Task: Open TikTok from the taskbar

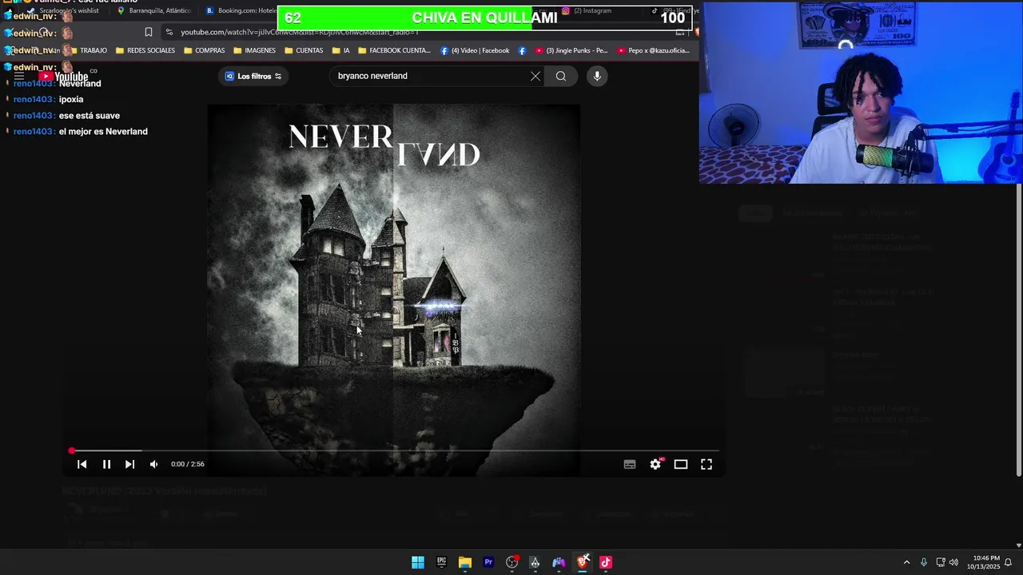Action: point(606,562)
